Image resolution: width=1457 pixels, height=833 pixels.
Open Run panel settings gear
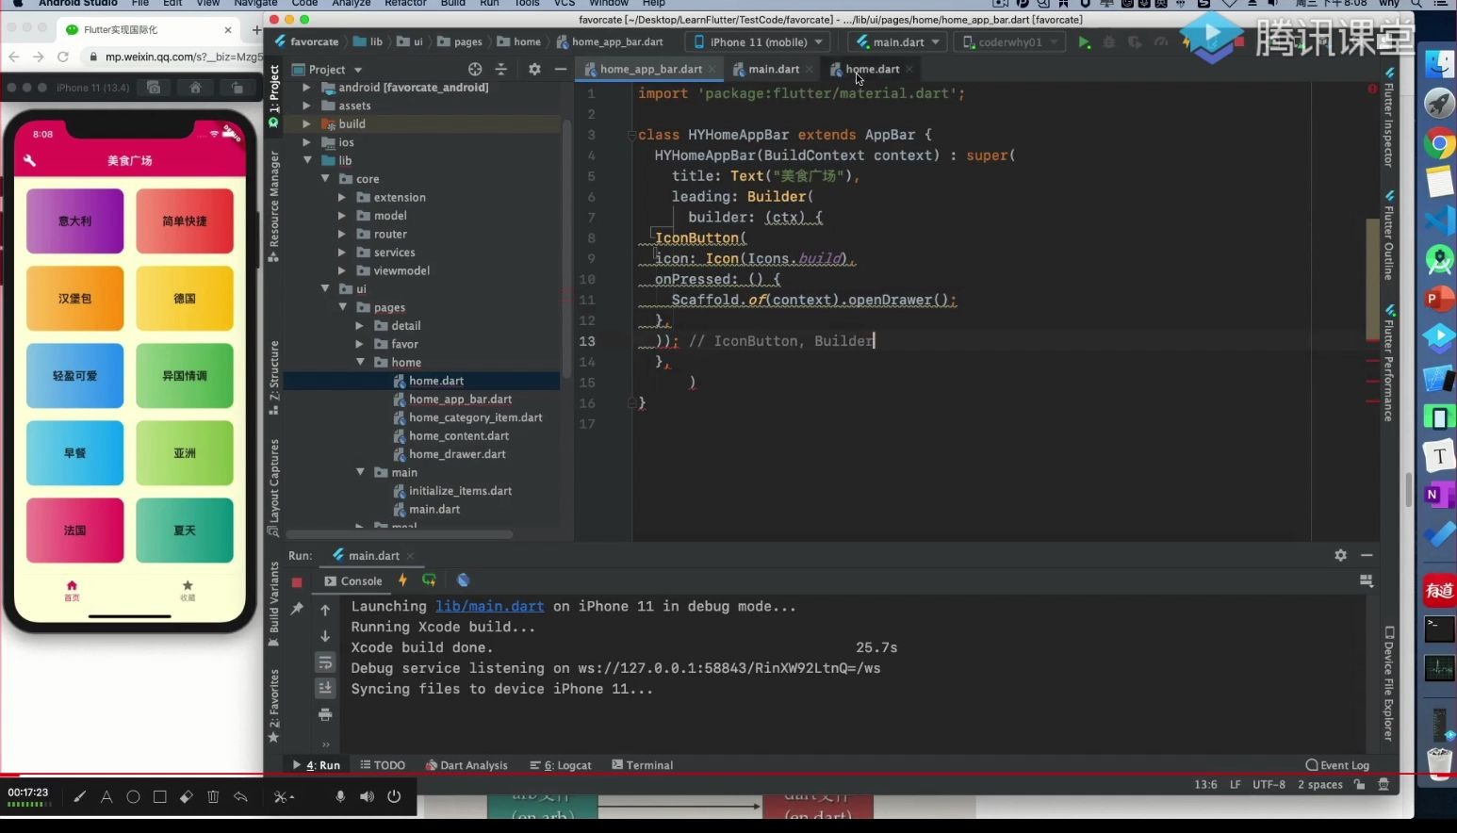click(x=1340, y=555)
